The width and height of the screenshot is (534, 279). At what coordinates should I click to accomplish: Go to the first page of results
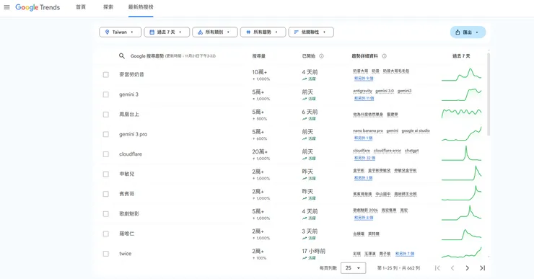point(437,268)
